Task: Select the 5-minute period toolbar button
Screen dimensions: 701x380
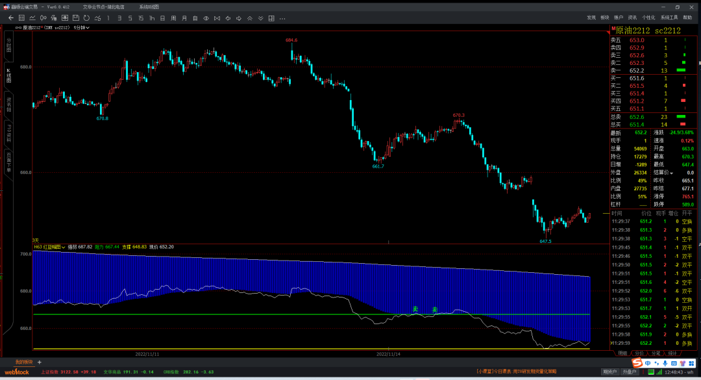Action: pos(130,18)
